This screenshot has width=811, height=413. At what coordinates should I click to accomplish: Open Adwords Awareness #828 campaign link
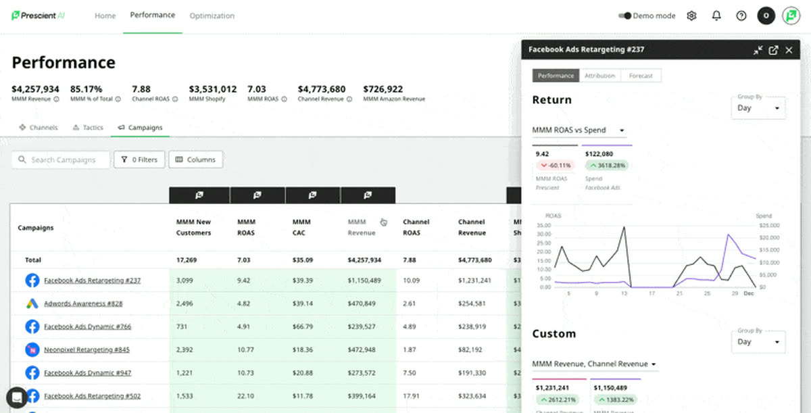(83, 303)
